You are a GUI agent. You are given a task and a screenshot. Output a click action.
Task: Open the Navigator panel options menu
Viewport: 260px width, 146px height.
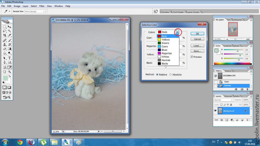pyautogui.click(x=251, y=20)
